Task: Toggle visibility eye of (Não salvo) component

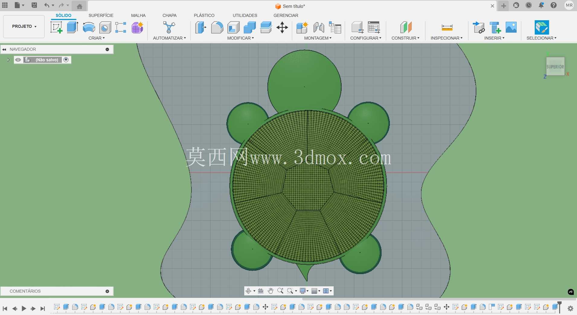Action: (x=18, y=60)
